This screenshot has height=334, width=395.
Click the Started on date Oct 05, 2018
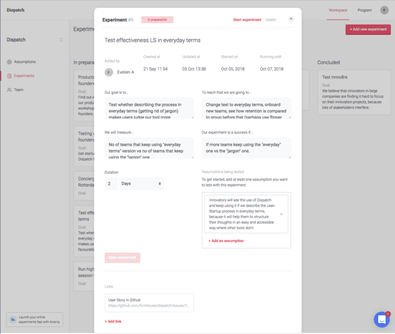tap(233, 69)
